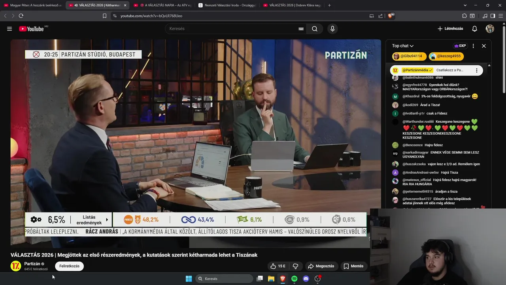Open the Brave main menu
The width and height of the screenshot is (506, 285).
click(500, 16)
